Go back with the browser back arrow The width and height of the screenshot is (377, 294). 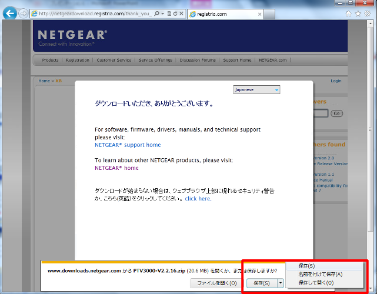point(10,14)
